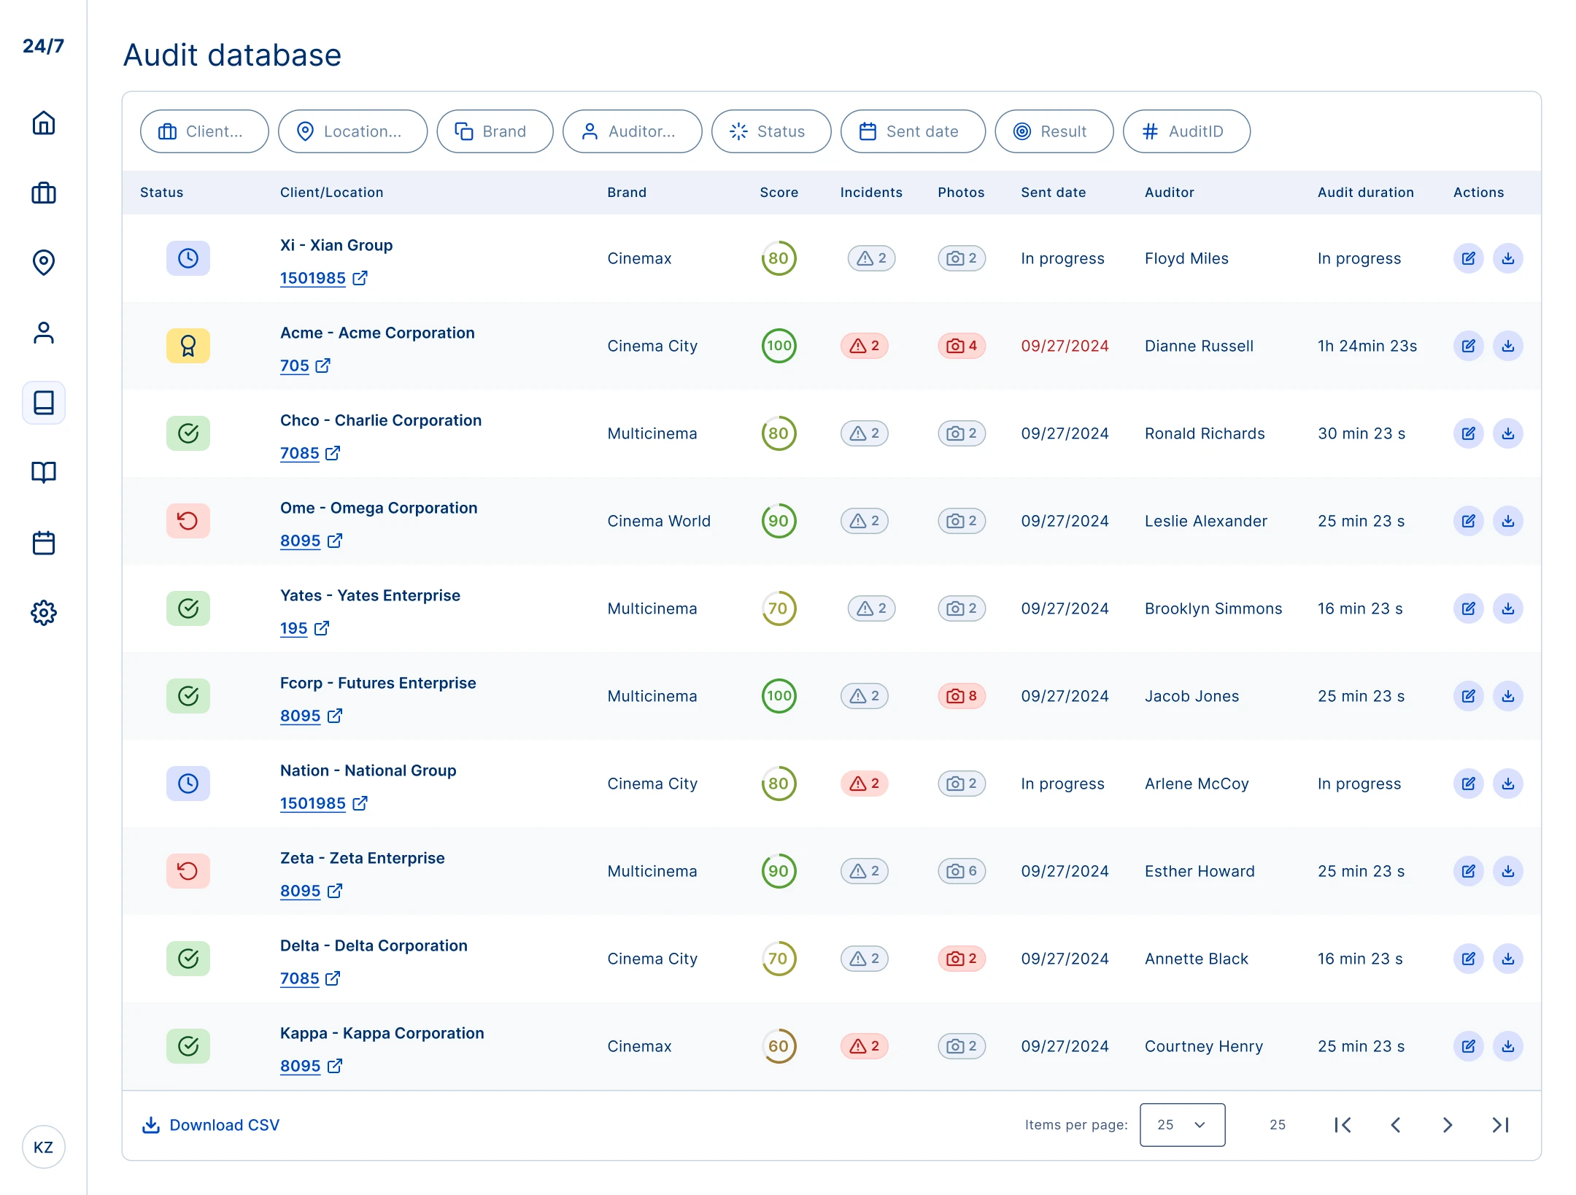The height and width of the screenshot is (1195, 1576).
Task: Click the award status icon for Acme
Action: click(x=188, y=346)
